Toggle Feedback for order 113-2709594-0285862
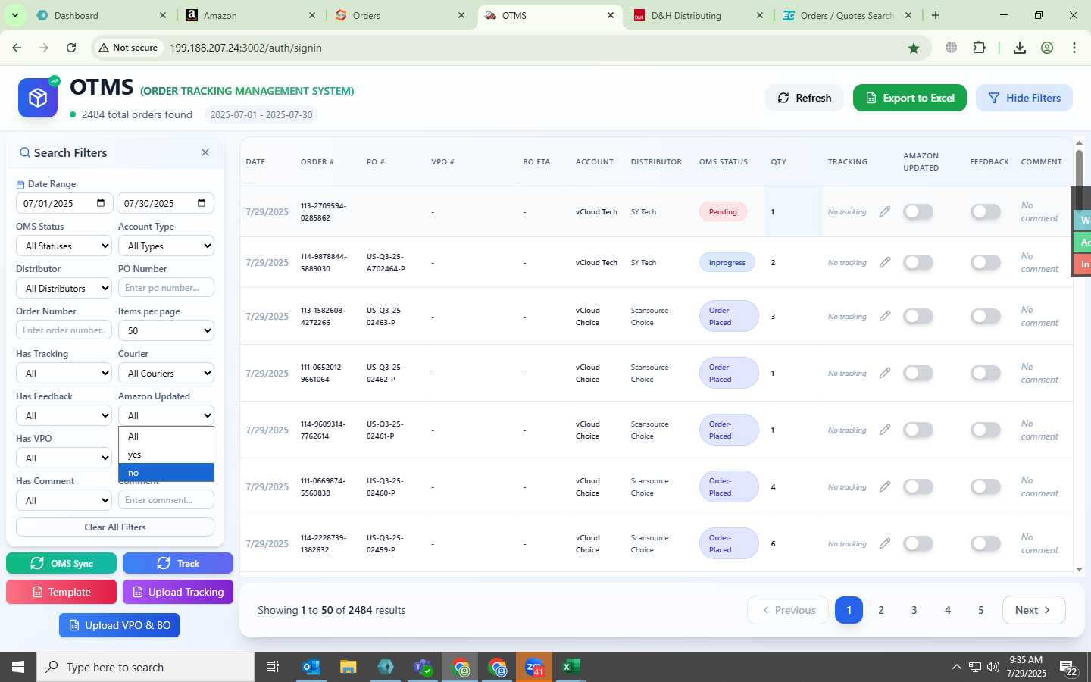1091x682 pixels. point(986,211)
